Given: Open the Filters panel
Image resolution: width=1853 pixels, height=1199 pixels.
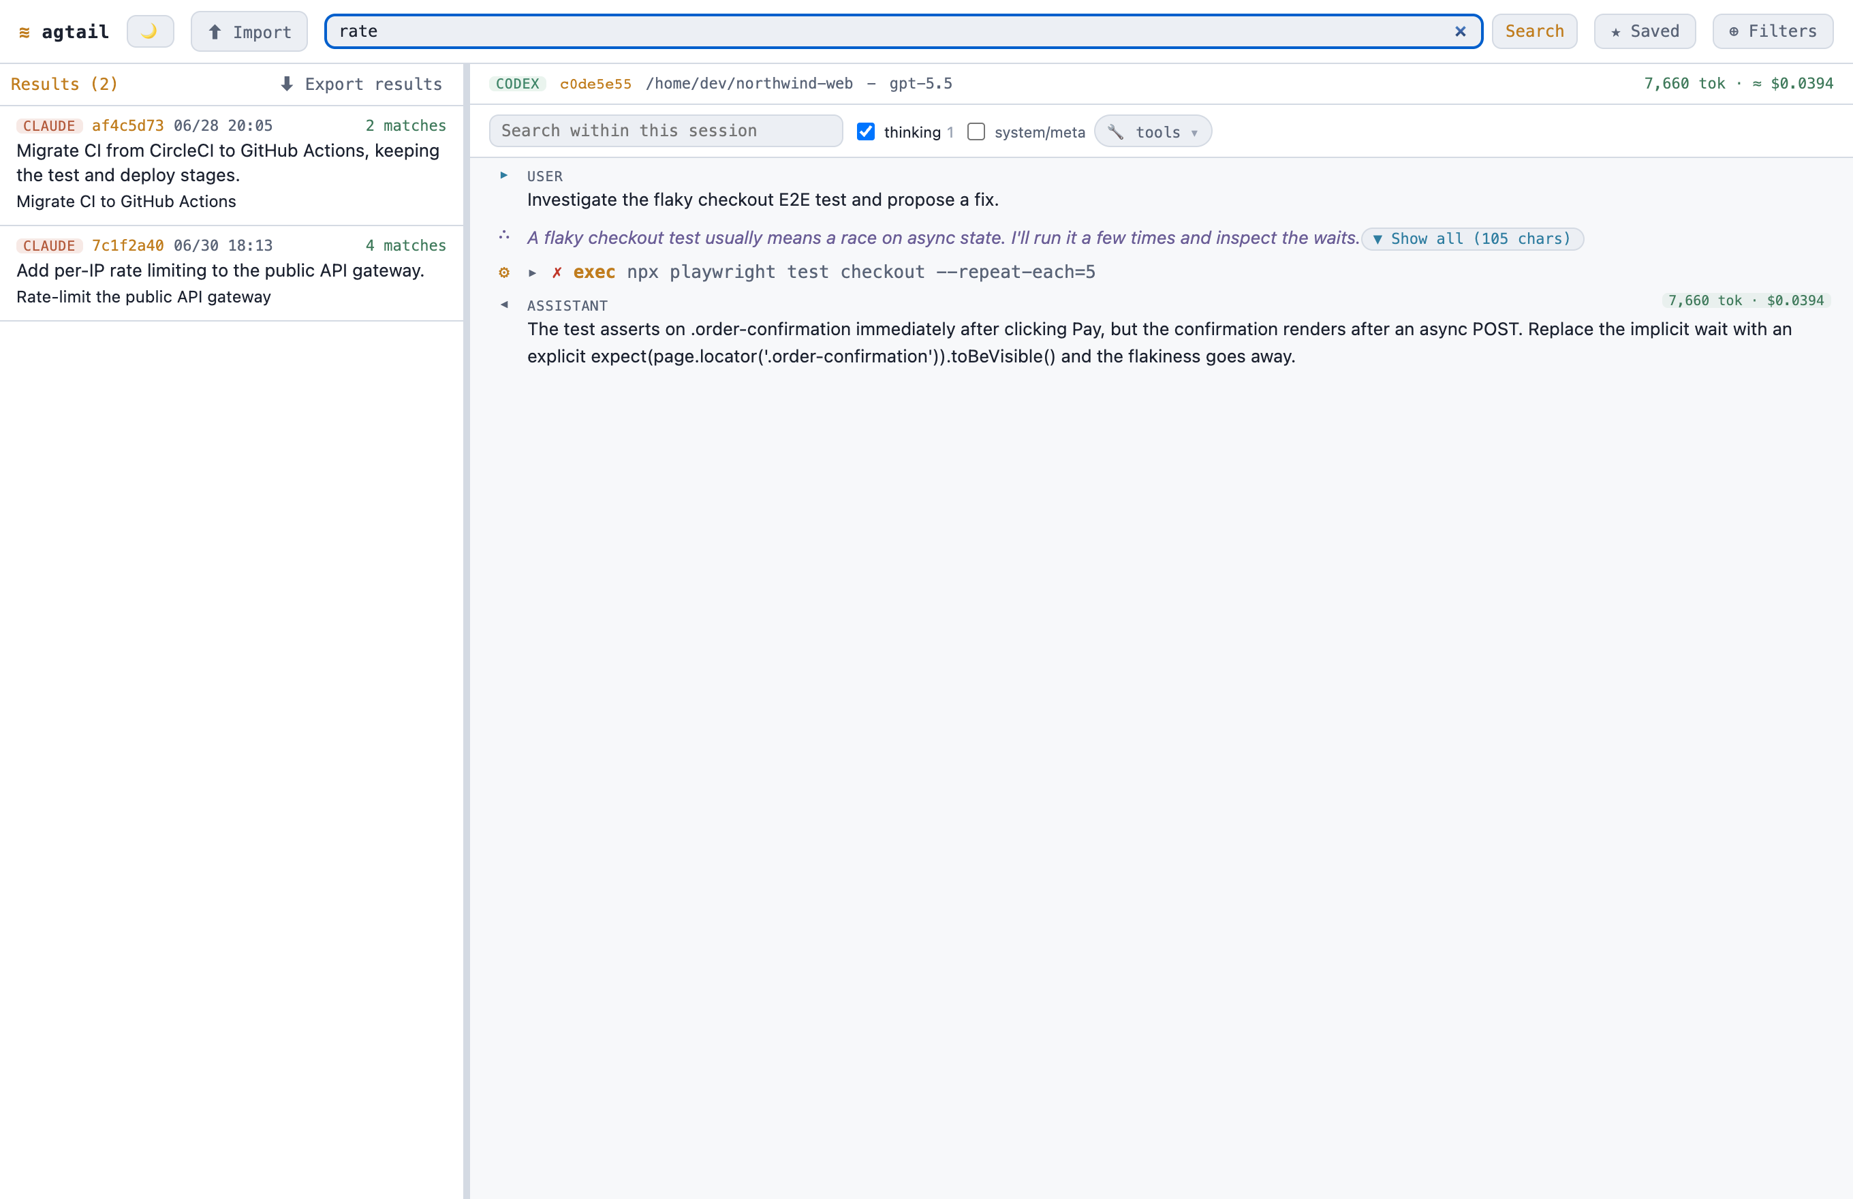Looking at the screenshot, I should coord(1772,31).
